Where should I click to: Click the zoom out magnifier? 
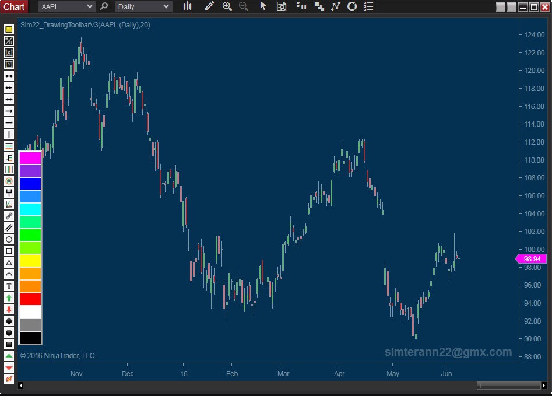pyautogui.click(x=244, y=6)
